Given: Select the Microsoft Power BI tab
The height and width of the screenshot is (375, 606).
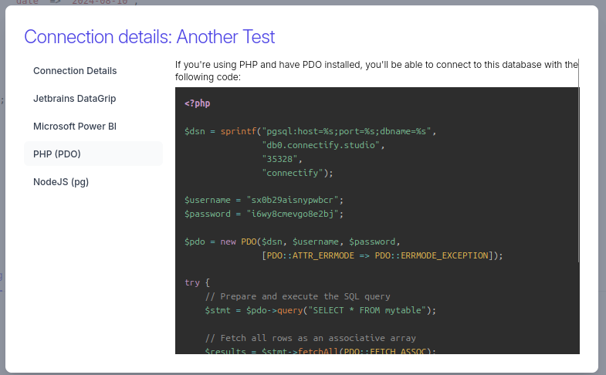Looking at the screenshot, I should pos(74,126).
